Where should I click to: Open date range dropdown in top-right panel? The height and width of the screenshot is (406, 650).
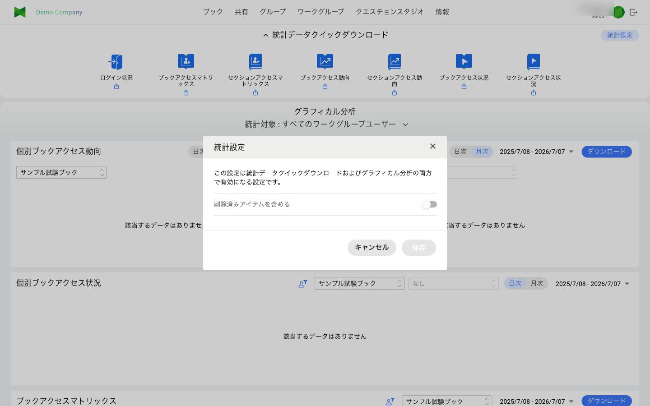[x=537, y=152]
